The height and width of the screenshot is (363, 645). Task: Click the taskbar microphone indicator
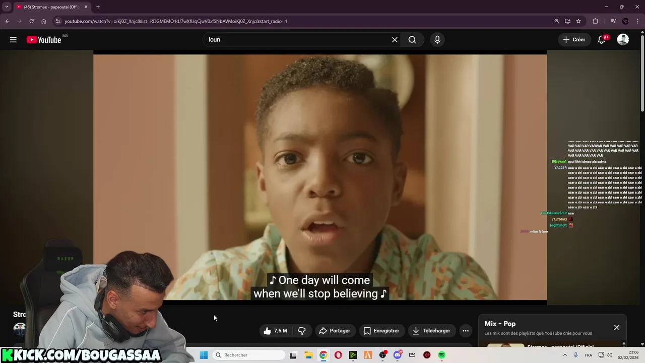576,355
